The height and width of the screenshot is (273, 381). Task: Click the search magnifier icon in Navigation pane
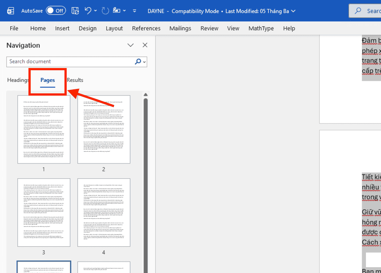[x=138, y=61]
